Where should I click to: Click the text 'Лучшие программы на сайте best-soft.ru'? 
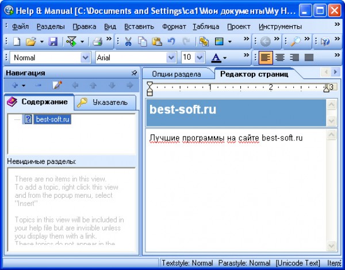point(226,138)
